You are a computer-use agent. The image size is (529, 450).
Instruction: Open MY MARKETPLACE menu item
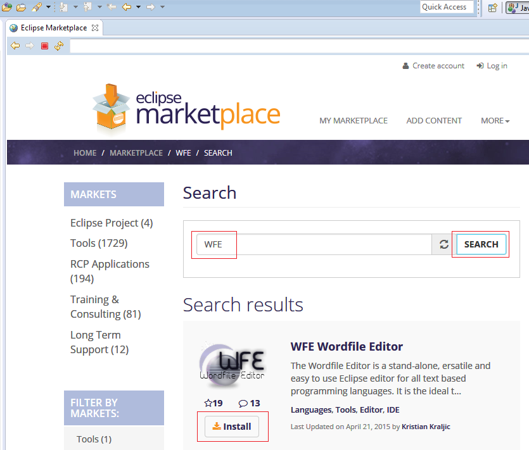tap(353, 120)
